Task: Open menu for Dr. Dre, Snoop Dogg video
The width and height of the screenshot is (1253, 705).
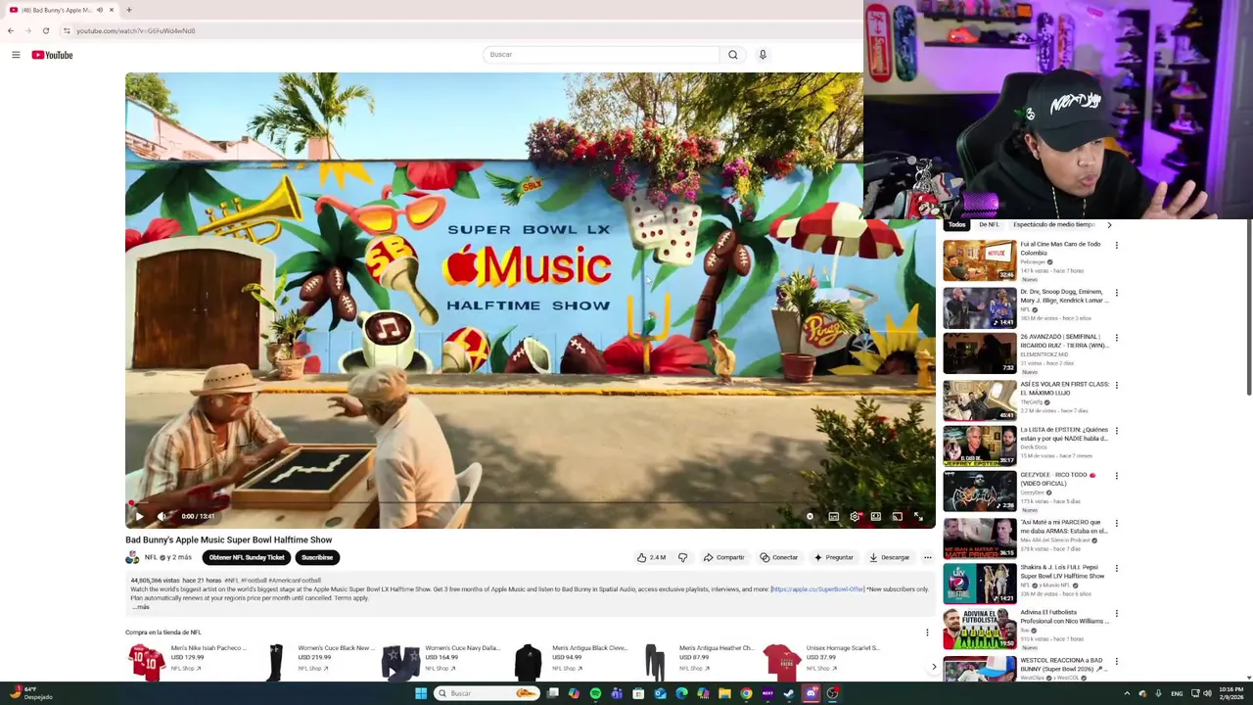Action: click(1116, 293)
